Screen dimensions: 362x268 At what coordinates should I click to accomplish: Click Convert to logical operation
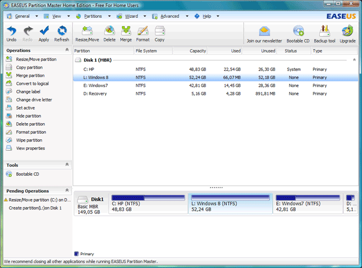[x=32, y=84]
